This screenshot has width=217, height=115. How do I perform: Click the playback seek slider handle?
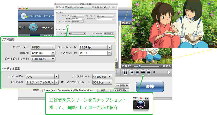140,66
